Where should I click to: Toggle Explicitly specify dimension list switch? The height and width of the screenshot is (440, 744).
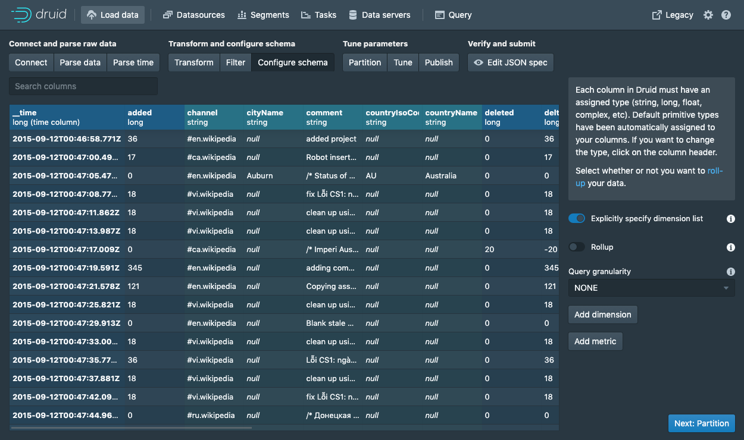click(577, 219)
